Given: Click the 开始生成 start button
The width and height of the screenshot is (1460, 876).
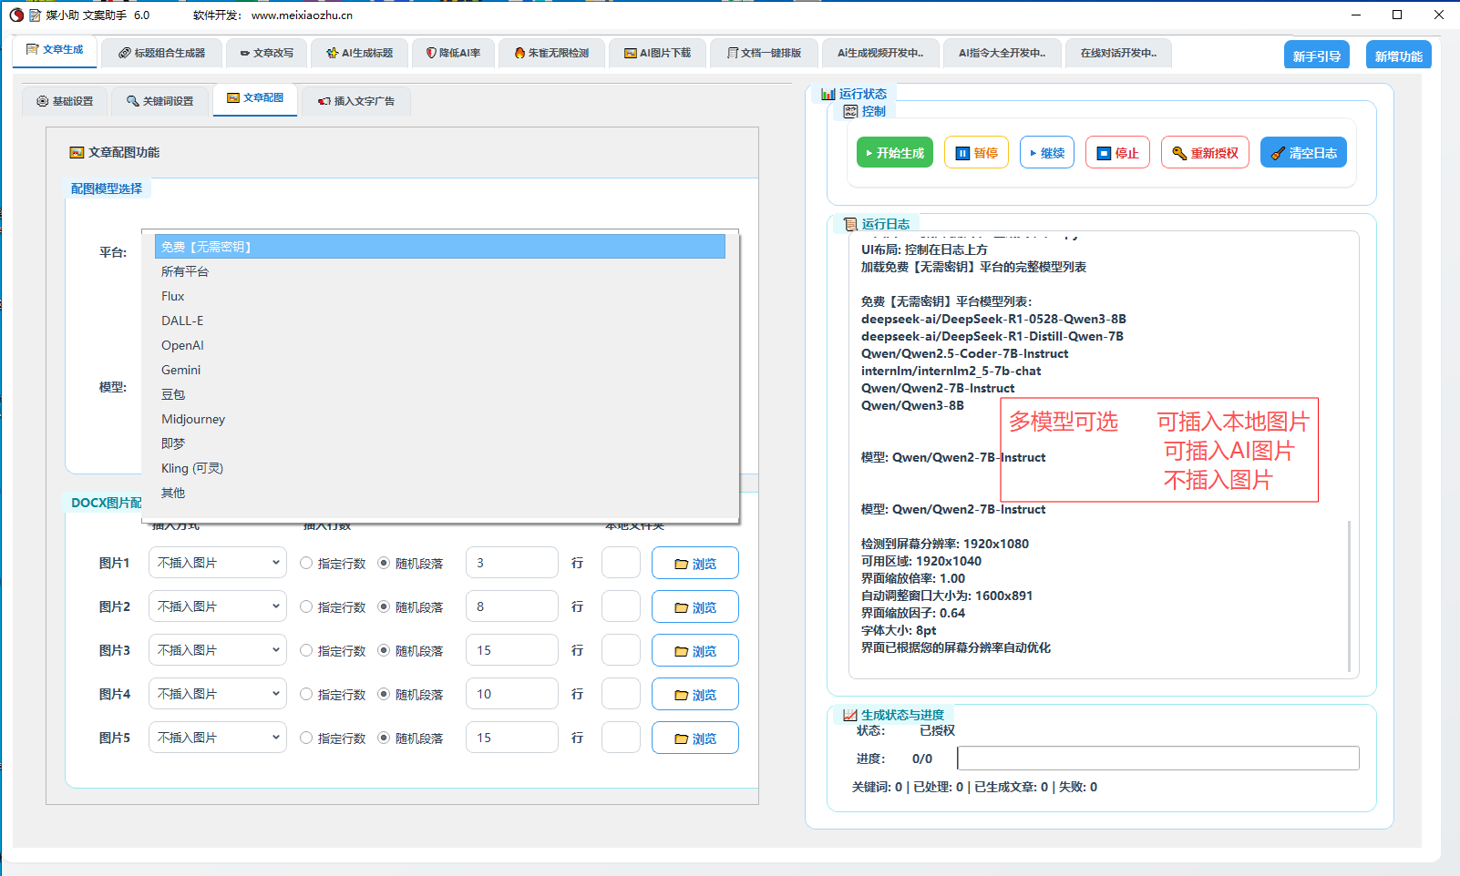Looking at the screenshot, I should tap(894, 153).
